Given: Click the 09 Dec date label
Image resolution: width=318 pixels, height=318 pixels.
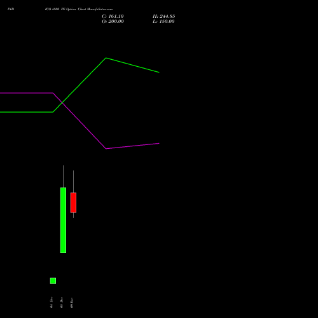Looking at the screenshot, I should pyautogui.click(x=72, y=303).
